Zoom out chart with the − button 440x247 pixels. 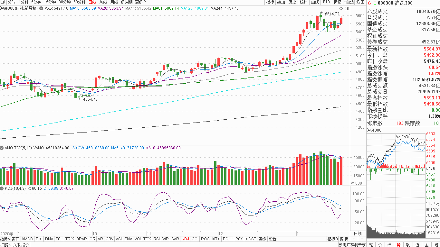pos(362,239)
